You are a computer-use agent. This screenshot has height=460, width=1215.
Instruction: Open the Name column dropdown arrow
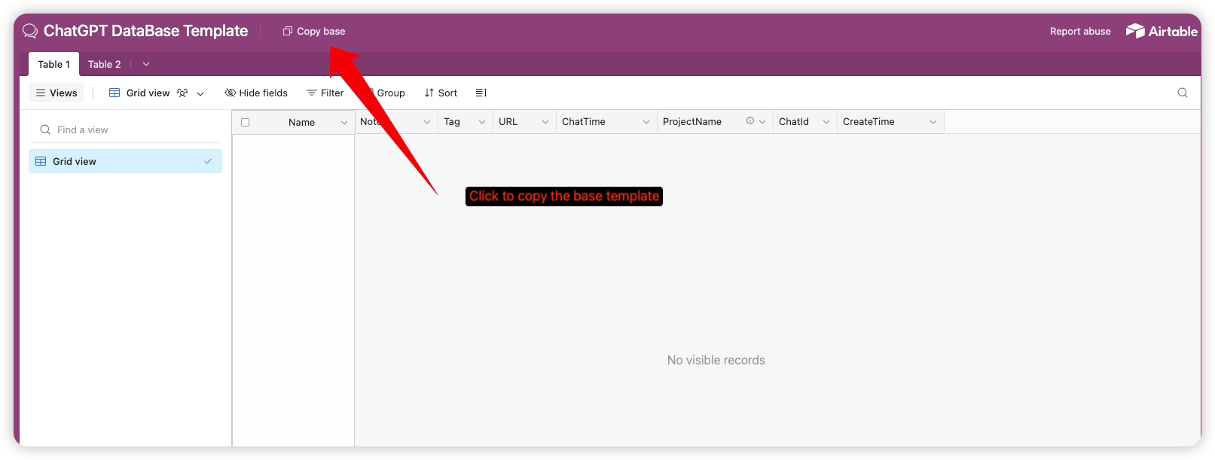pos(344,122)
